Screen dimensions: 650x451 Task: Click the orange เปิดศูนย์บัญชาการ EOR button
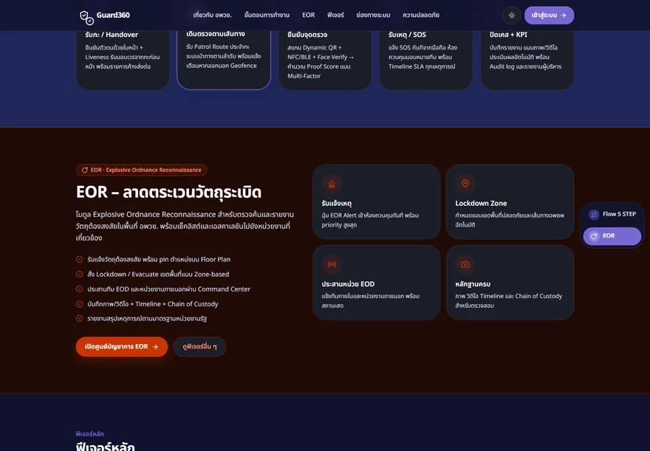[121, 347]
